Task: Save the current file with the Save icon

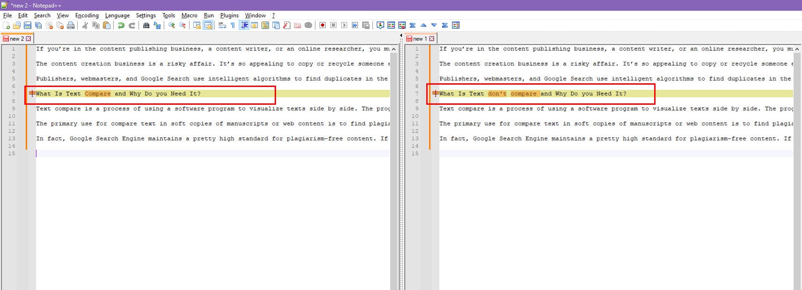Action: [x=28, y=25]
